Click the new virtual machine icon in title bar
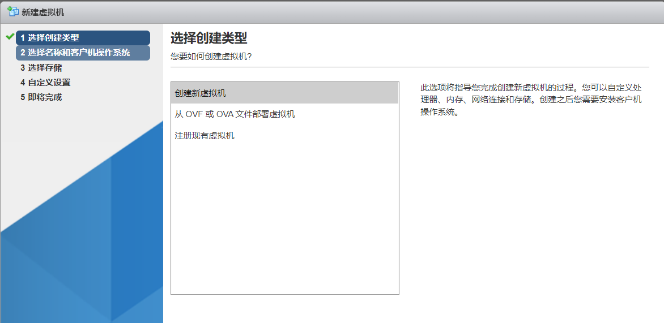 pyautogui.click(x=13, y=11)
